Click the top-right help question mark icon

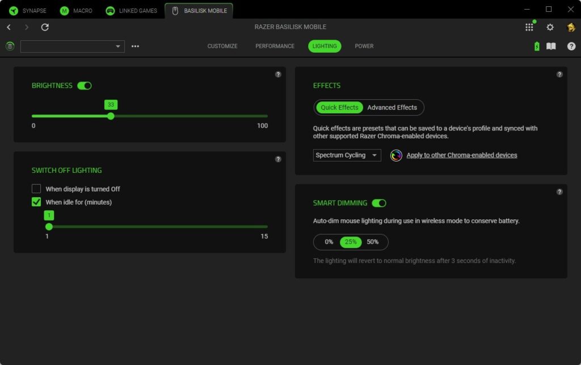(x=571, y=46)
